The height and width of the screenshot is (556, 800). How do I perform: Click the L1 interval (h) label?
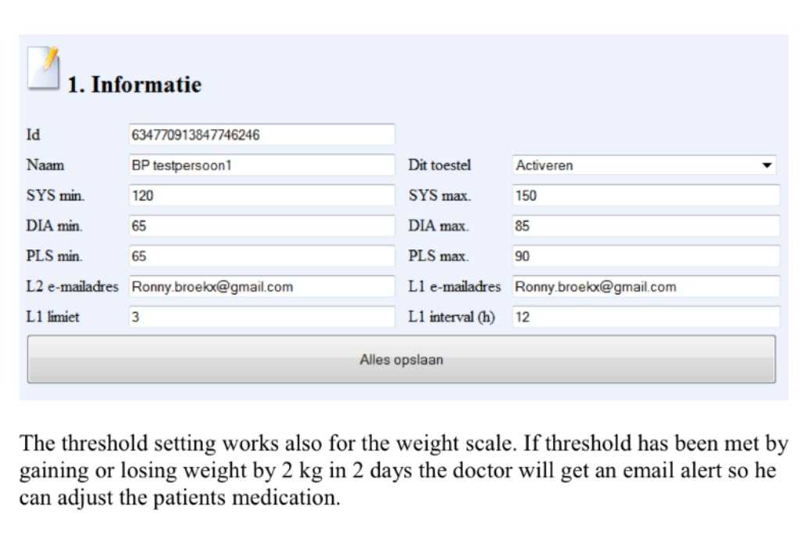tap(452, 317)
